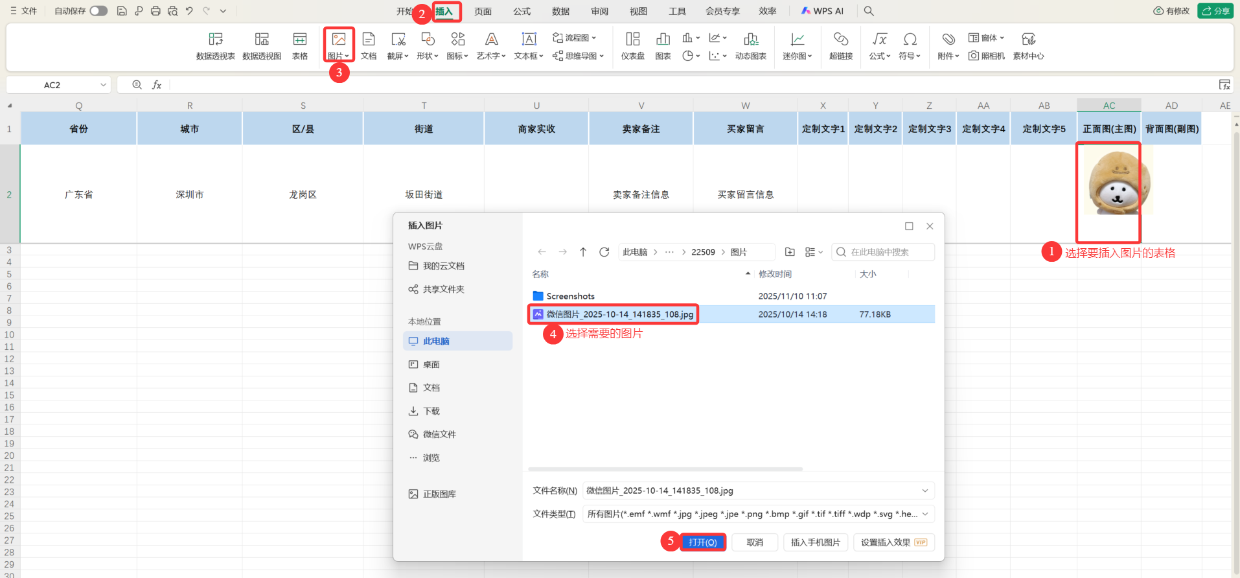
Task: Create new folder in file dialog
Action: pyautogui.click(x=790, y=252)
